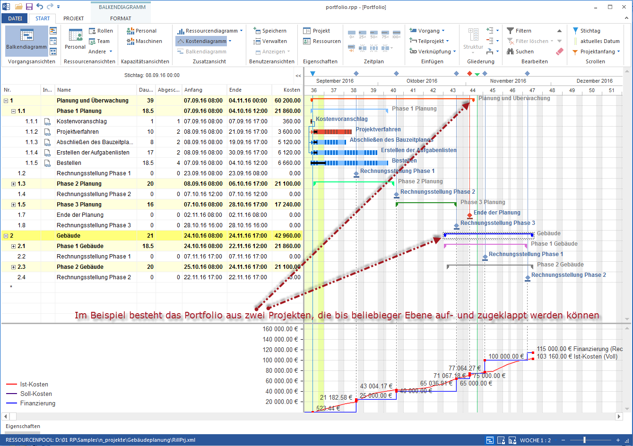This screenshot has width=633, height=446.
Task: Set progress with the 50% Zeitplan button
Action: (374, 34)
